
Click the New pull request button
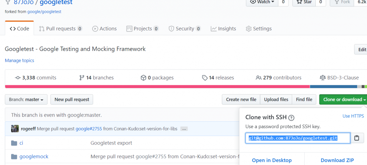coord(72,100)
